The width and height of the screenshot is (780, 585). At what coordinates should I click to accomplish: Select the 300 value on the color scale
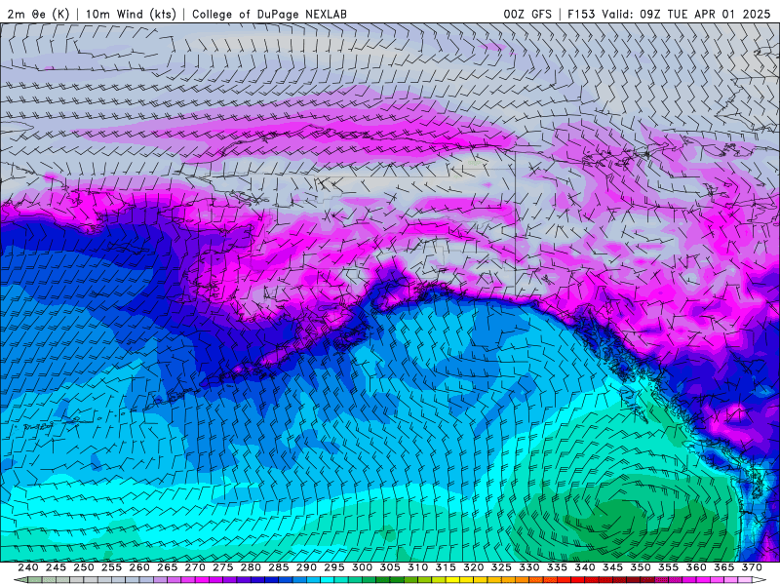point(362,567)
